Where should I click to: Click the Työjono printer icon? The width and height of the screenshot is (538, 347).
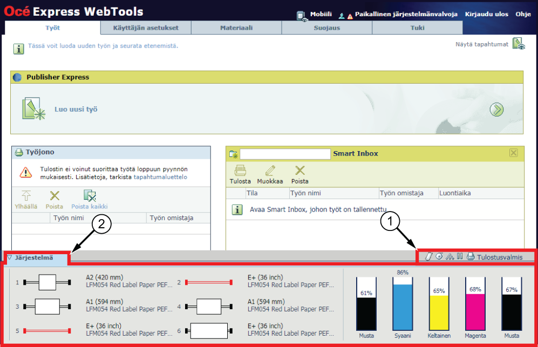[19, 152]
